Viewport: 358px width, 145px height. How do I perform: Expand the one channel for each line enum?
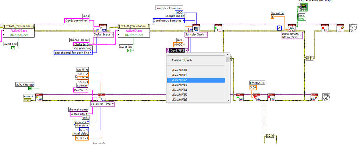(x=73, y=53)
